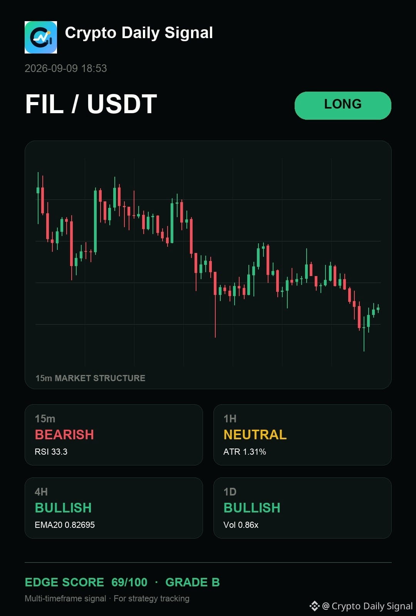
Task: Click the FIL / USDT pair heading
Action: 91,104
